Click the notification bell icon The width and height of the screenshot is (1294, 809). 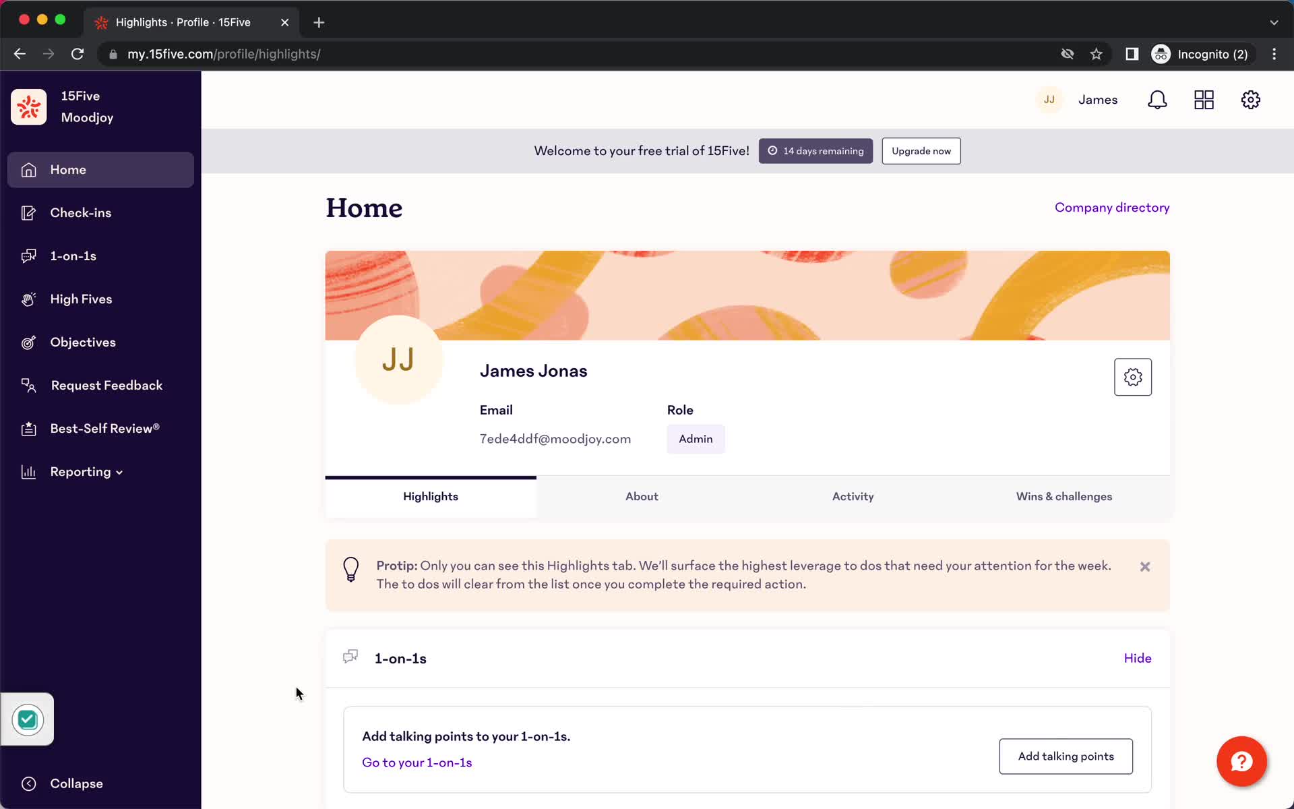pos(1158,100)
